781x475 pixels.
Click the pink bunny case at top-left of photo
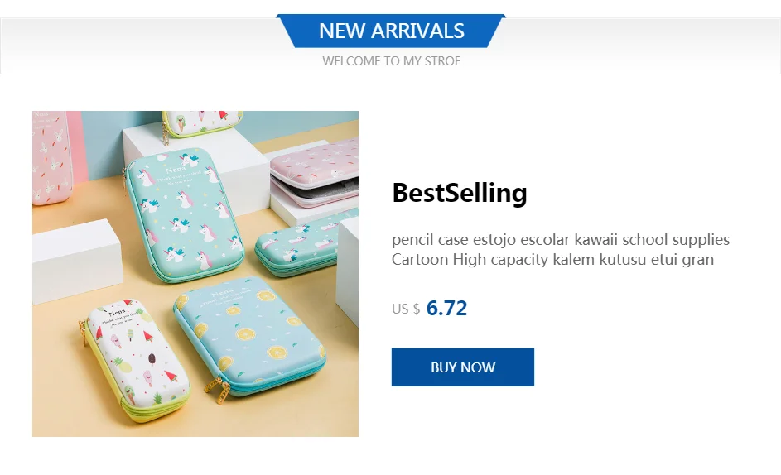coord(51,157)
